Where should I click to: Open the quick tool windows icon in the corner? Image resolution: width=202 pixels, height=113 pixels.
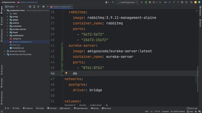coord(2,112)
